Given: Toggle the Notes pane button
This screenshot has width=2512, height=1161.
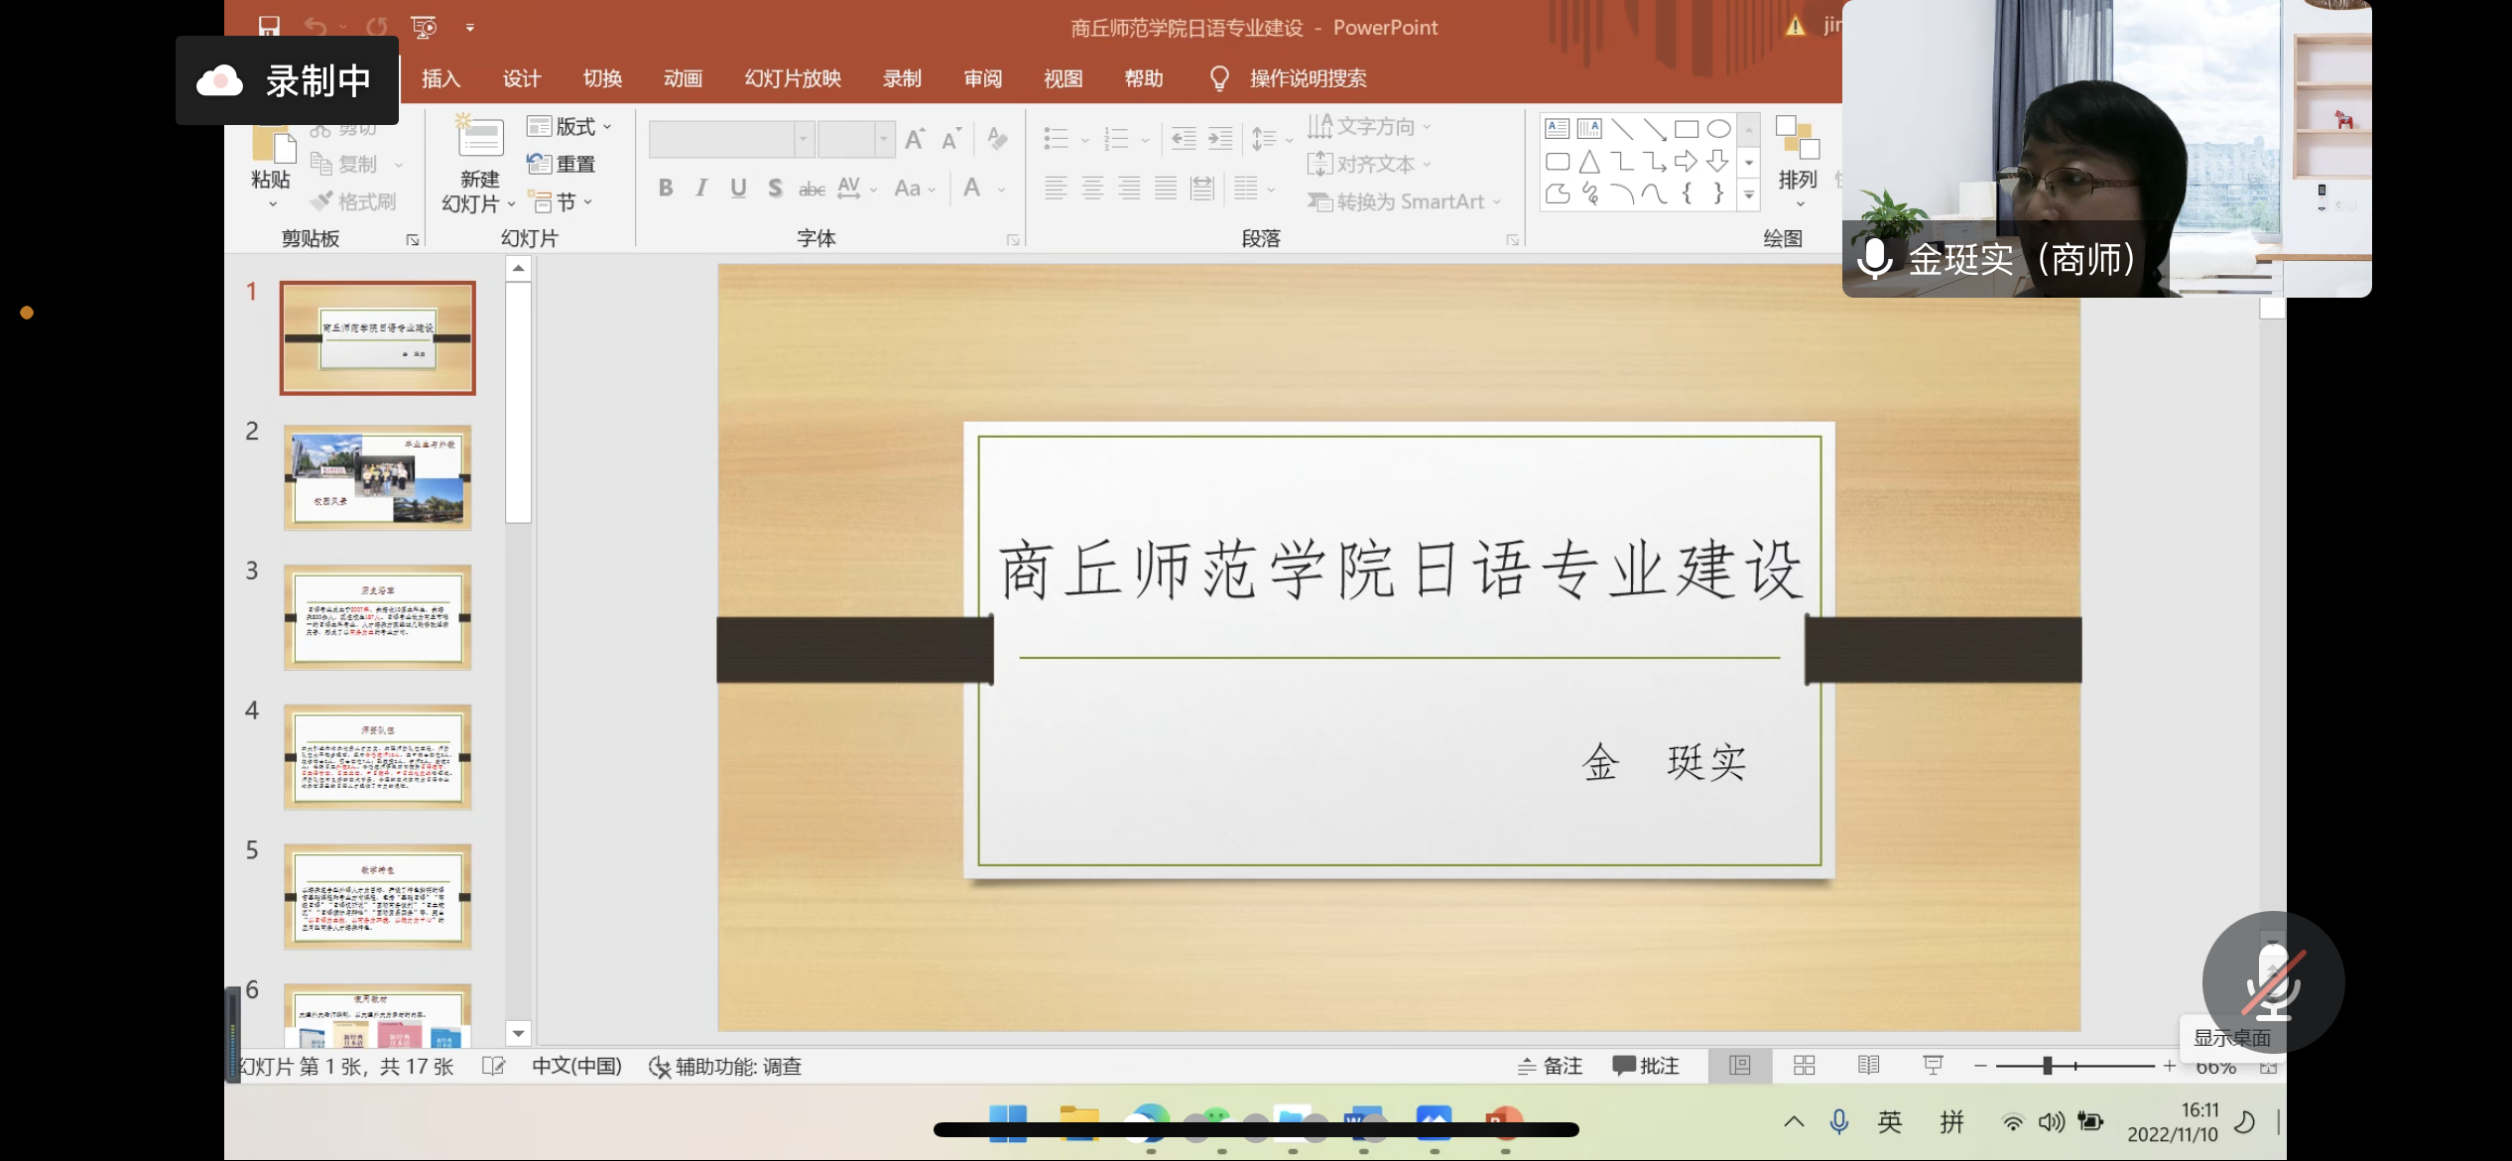Looking at the screenshot, I should (1551, 1066).
